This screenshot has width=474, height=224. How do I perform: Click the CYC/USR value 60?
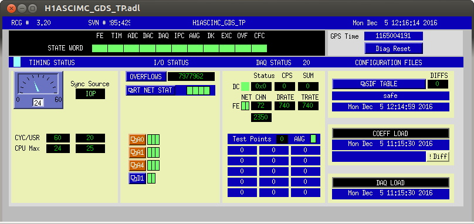point(57,138)
